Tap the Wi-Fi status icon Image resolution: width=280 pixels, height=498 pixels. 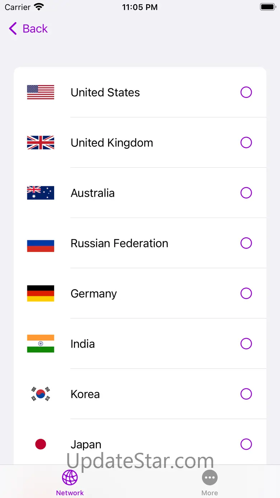tap(38, 7)
